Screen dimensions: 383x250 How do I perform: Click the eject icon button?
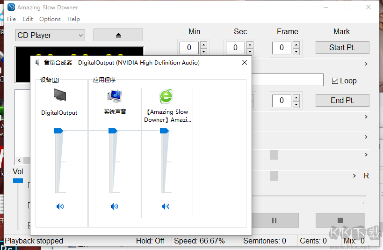[x=118, y=35]
